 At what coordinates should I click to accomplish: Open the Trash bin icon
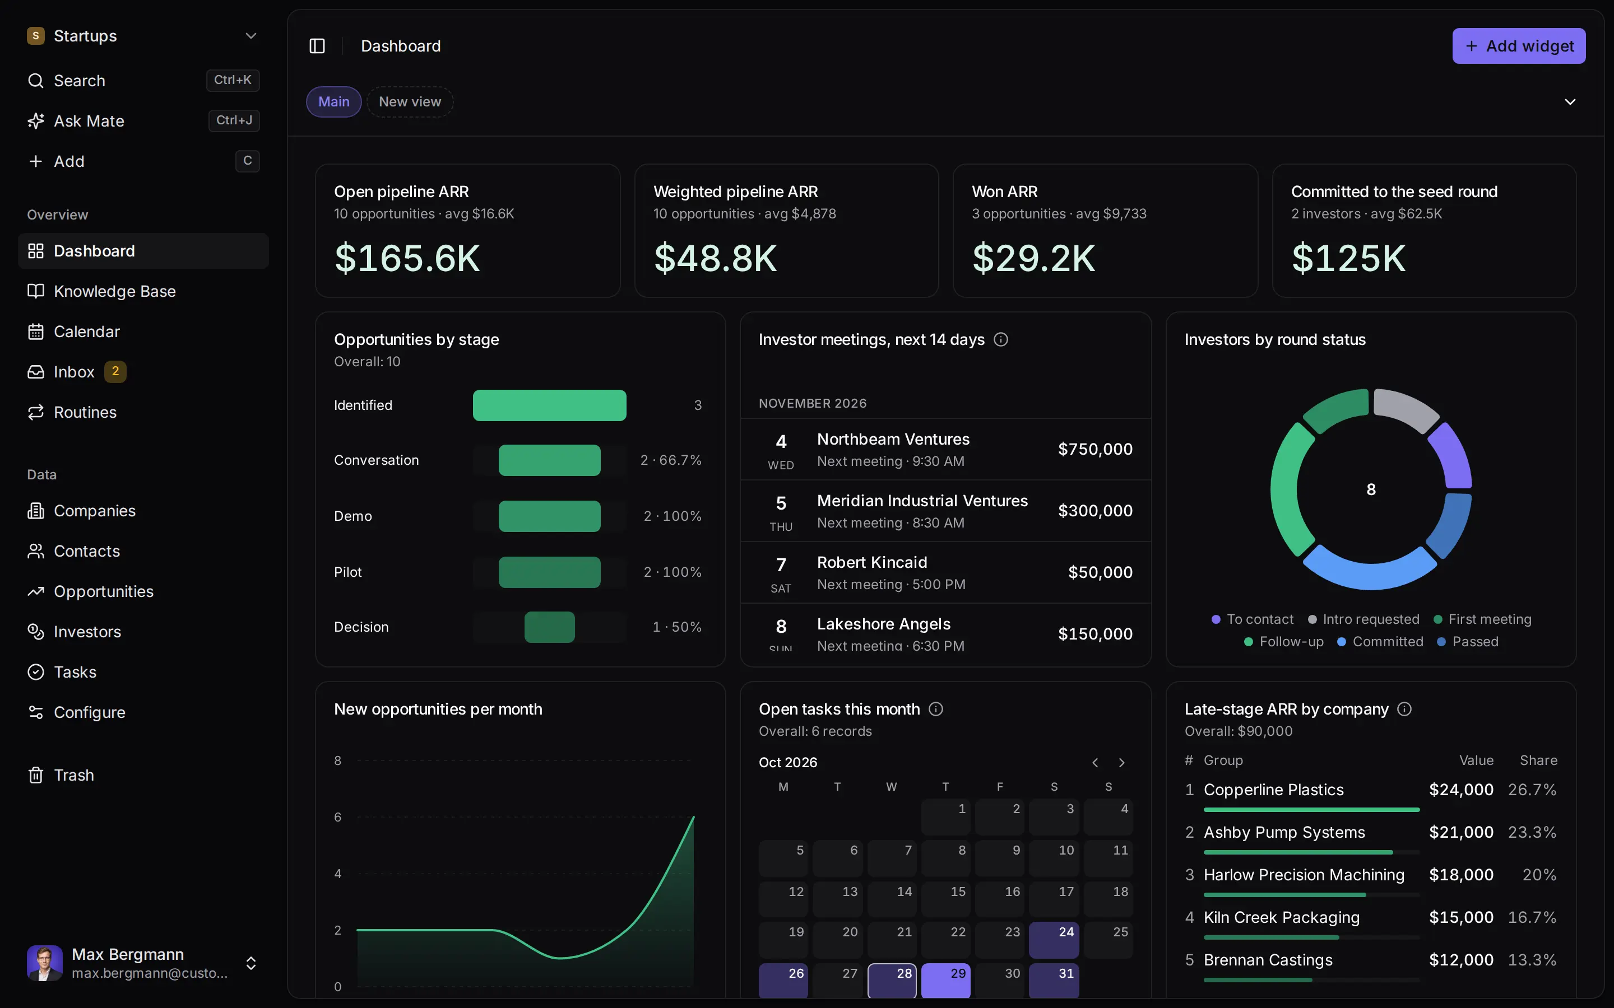[35, 774]
